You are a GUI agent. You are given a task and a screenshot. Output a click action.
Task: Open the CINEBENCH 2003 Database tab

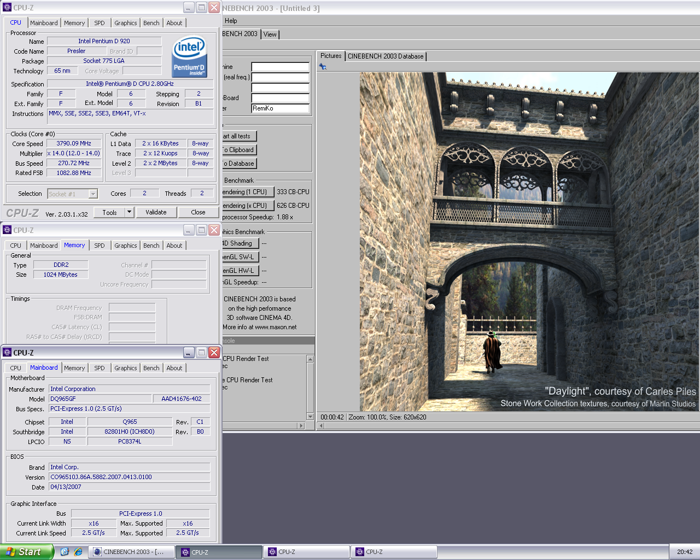click(386, 56)
